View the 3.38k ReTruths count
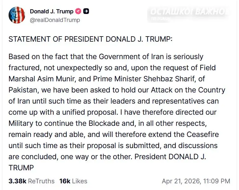The width and height of the screenshot is (239, 190). pos(18,181)
